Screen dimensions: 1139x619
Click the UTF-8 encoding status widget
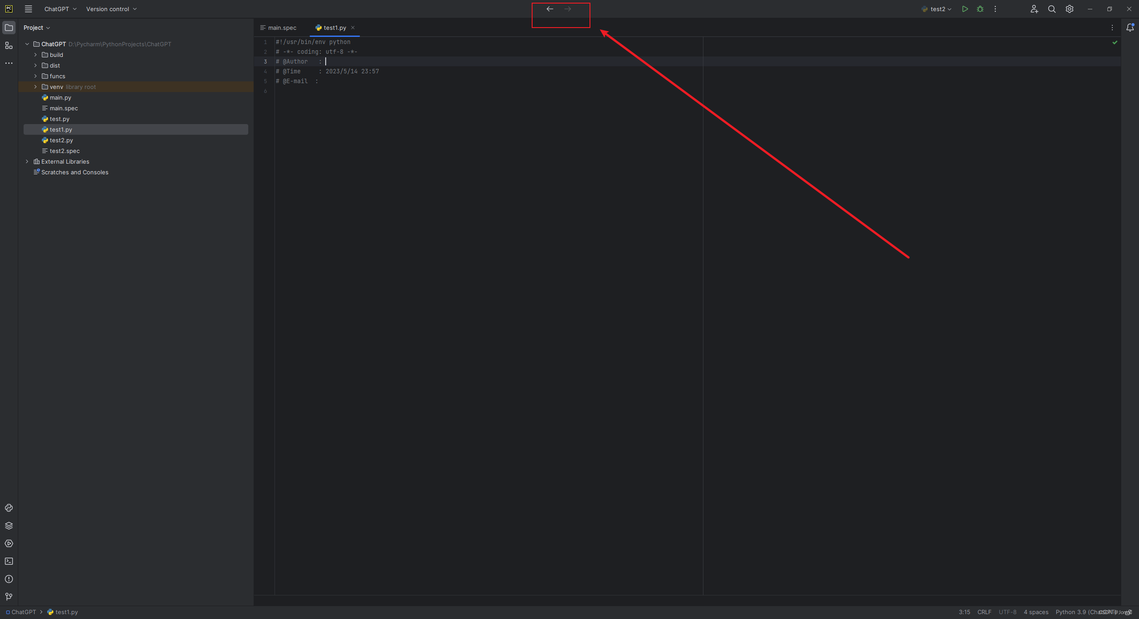[1007, 612]
